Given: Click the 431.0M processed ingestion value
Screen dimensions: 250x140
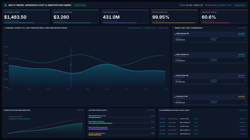Looking at the screenshot, I should pyautogui.click(x=111, y=17).
